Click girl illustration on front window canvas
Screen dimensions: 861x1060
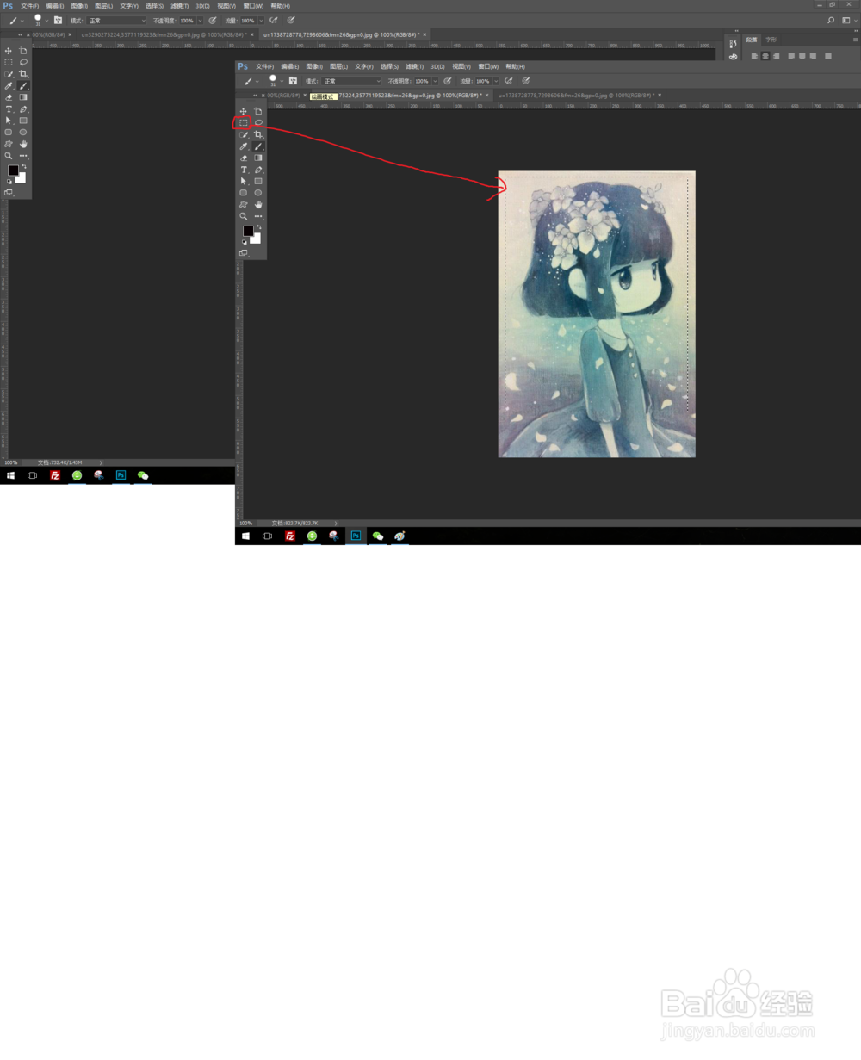597,313
